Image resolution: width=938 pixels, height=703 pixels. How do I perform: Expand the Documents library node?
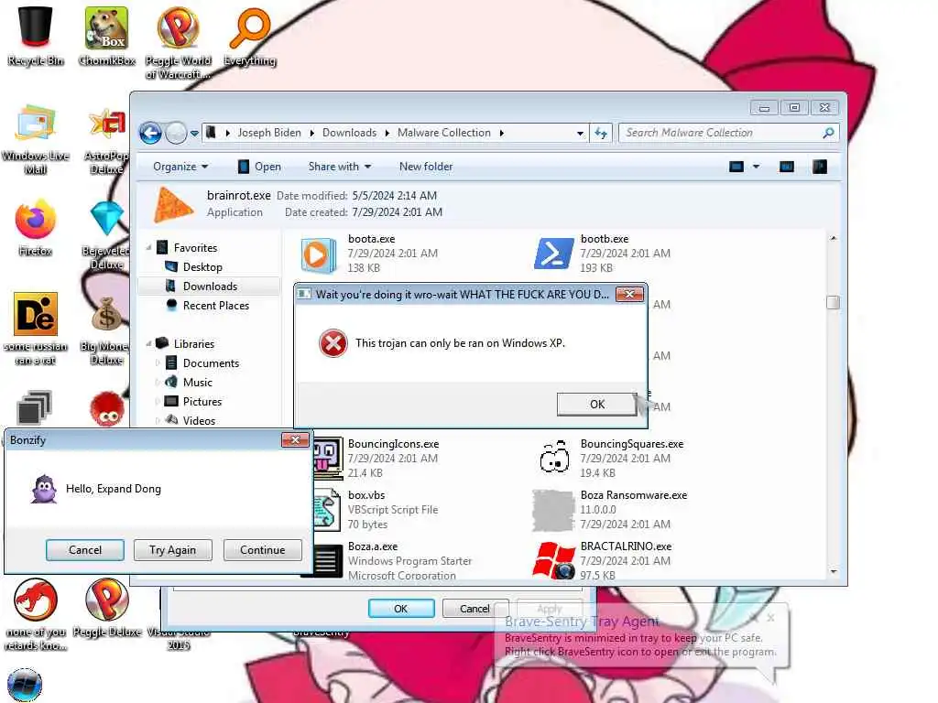(158, 362)
